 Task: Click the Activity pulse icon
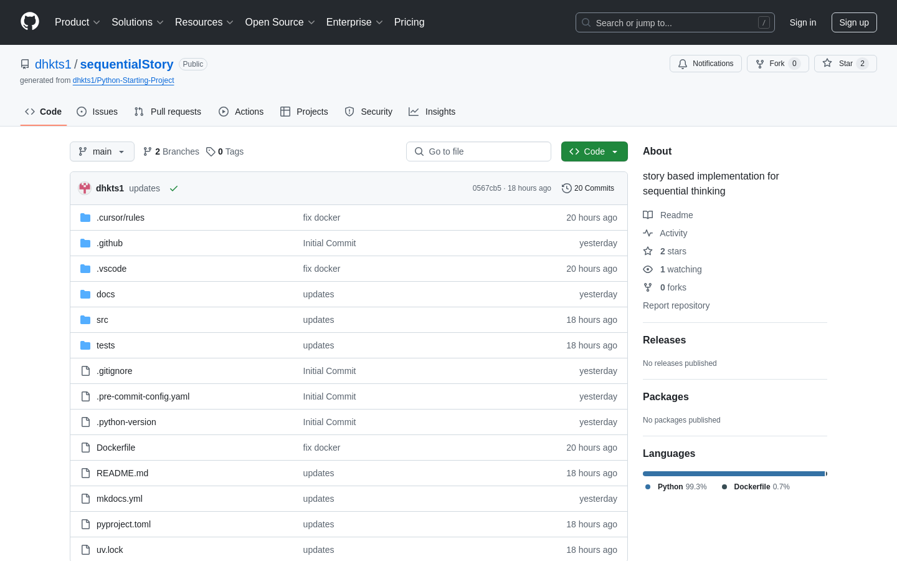[x=648, y=233]
